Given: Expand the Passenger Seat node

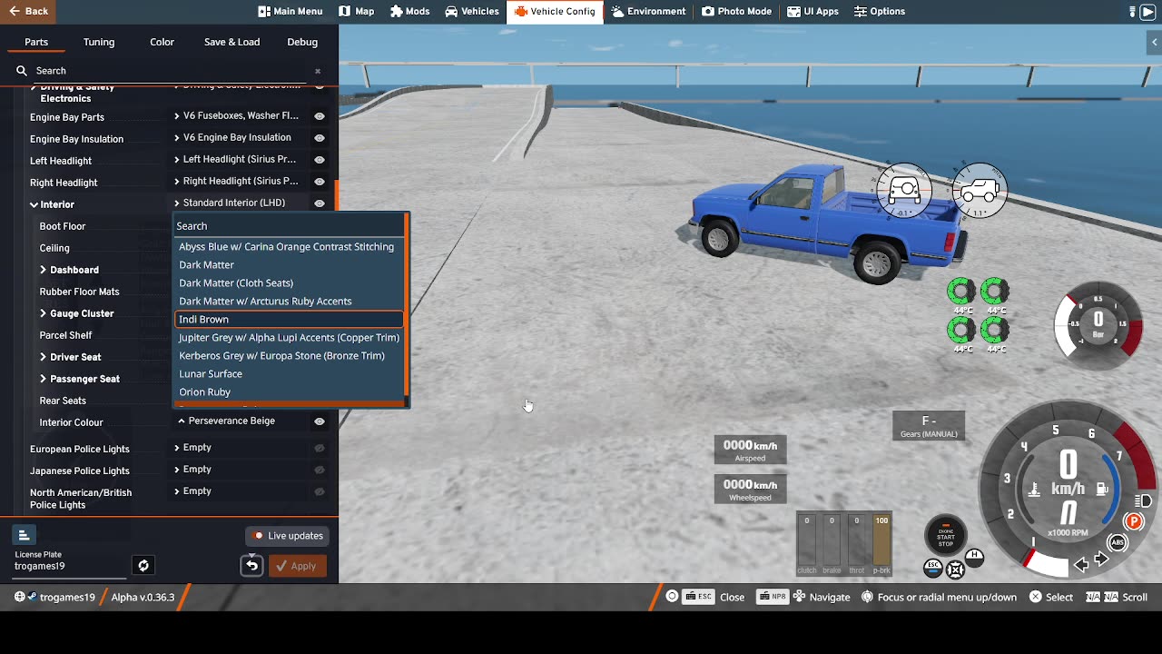Looking at the screenshot, I should [x=43, y=379].
